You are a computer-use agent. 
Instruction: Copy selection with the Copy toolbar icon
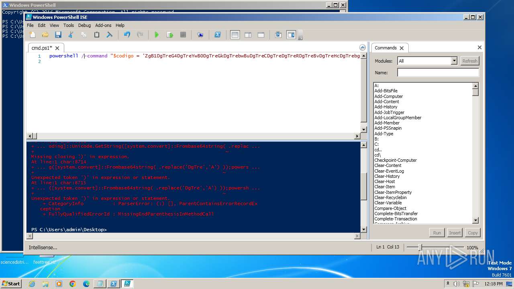point(84,35)
